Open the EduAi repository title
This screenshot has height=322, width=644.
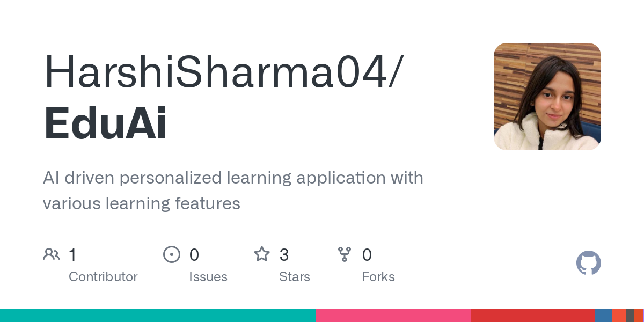(x=105, y=124)
